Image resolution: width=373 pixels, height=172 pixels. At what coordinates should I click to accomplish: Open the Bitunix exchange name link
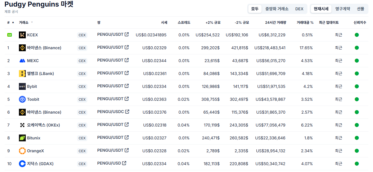[34, 138]
